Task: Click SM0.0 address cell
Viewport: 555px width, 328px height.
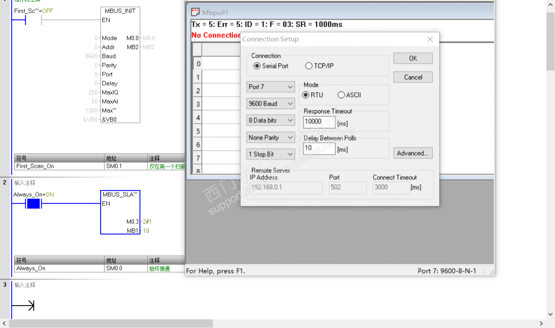Action: click(126, 268)
